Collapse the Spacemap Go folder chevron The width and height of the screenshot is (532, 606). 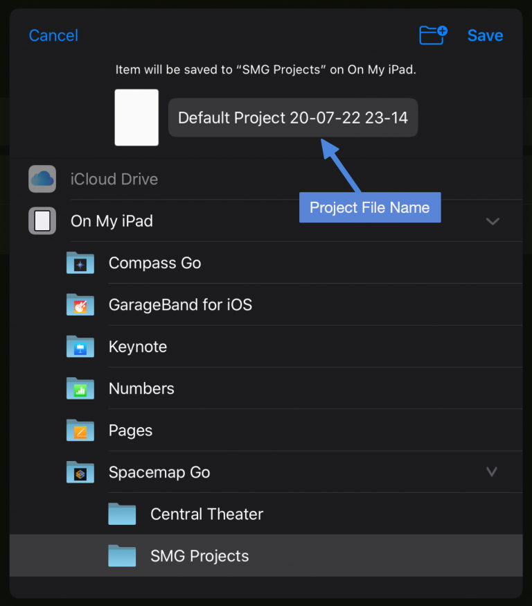491,472
